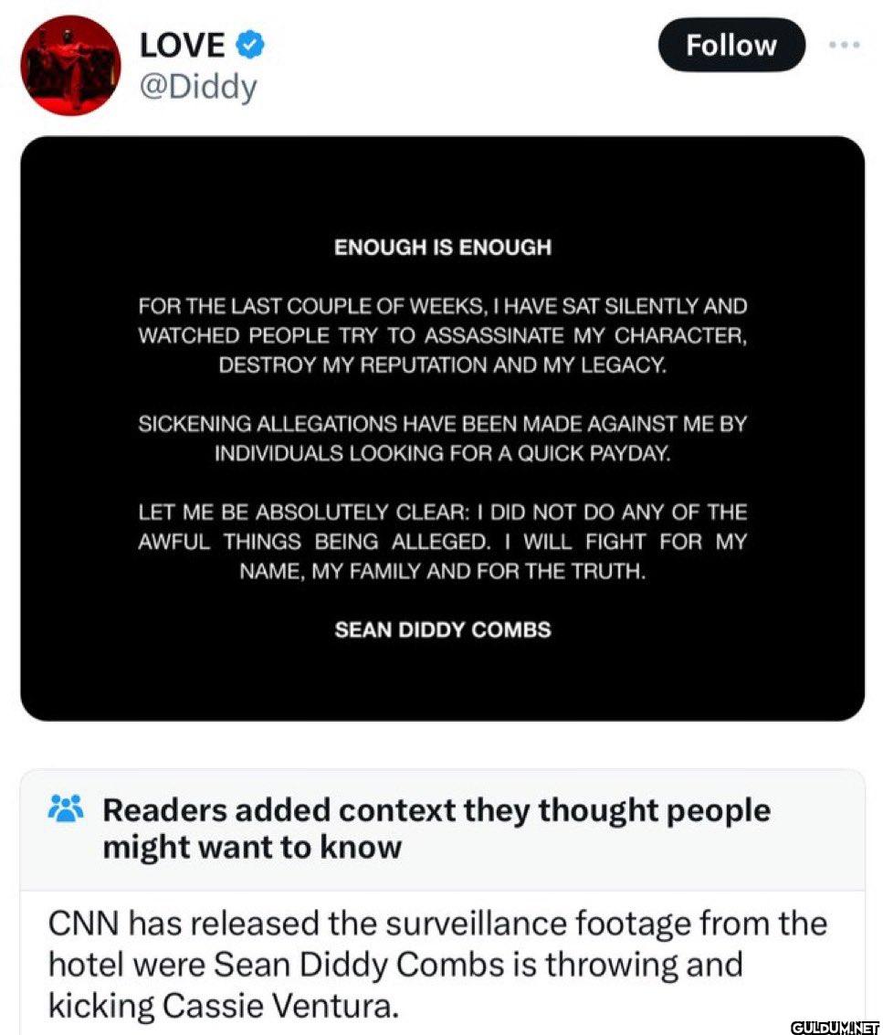
Task: Click the community notes people icon
Action: tap(66, 808)
